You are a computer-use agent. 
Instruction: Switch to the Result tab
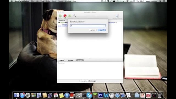point(80,60)
